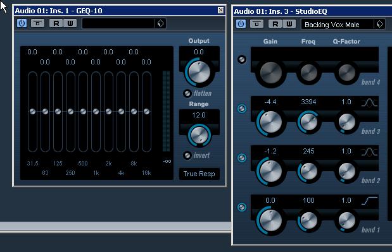The height and width of the screenshot is (252, 392).
Task: Toggle GEQ-10 power bypass button
Action: [22, 23]
